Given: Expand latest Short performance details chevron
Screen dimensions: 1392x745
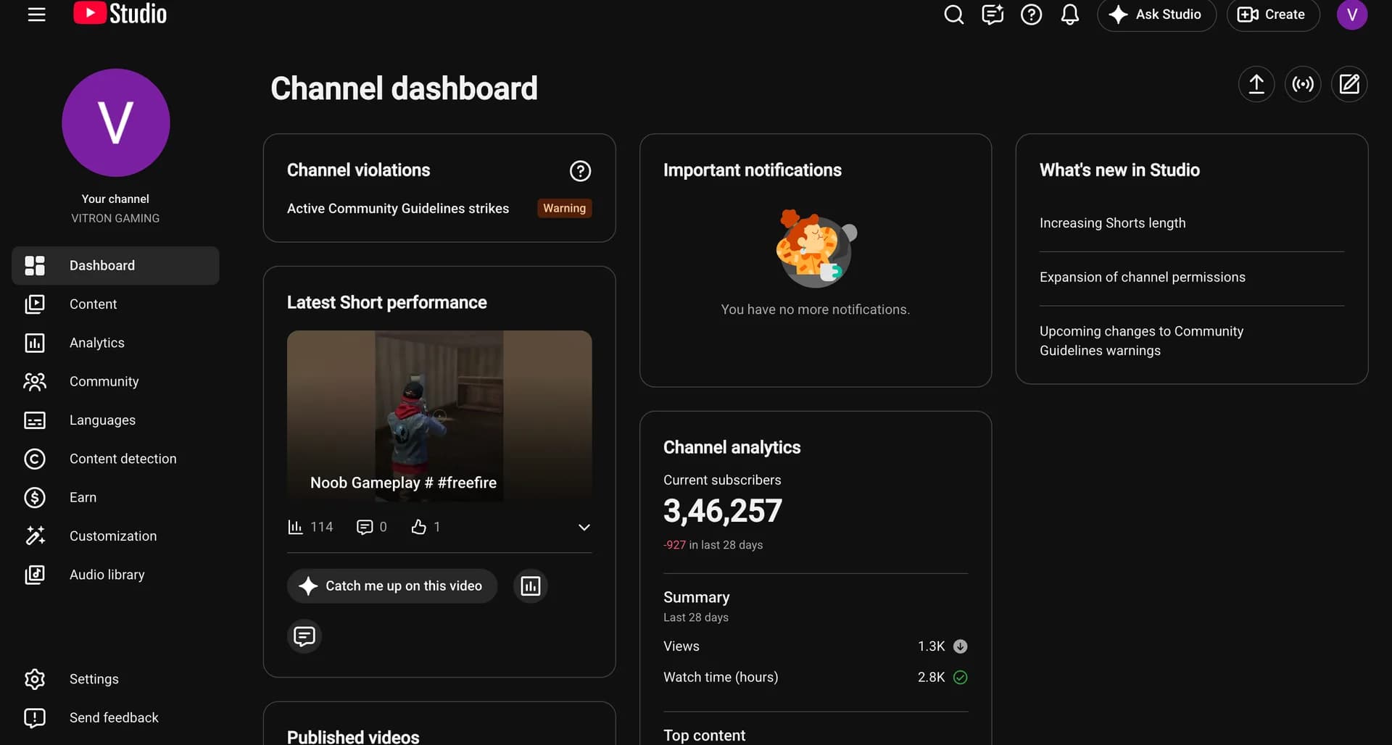Looking at the screenshot, I should (584, 528).
